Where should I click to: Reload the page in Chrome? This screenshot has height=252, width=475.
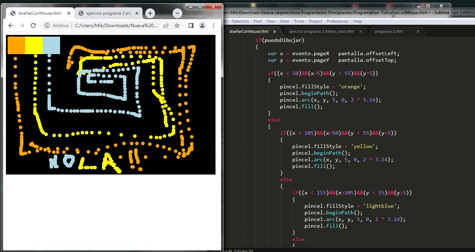pyautogui.click(x=33, y=25)
